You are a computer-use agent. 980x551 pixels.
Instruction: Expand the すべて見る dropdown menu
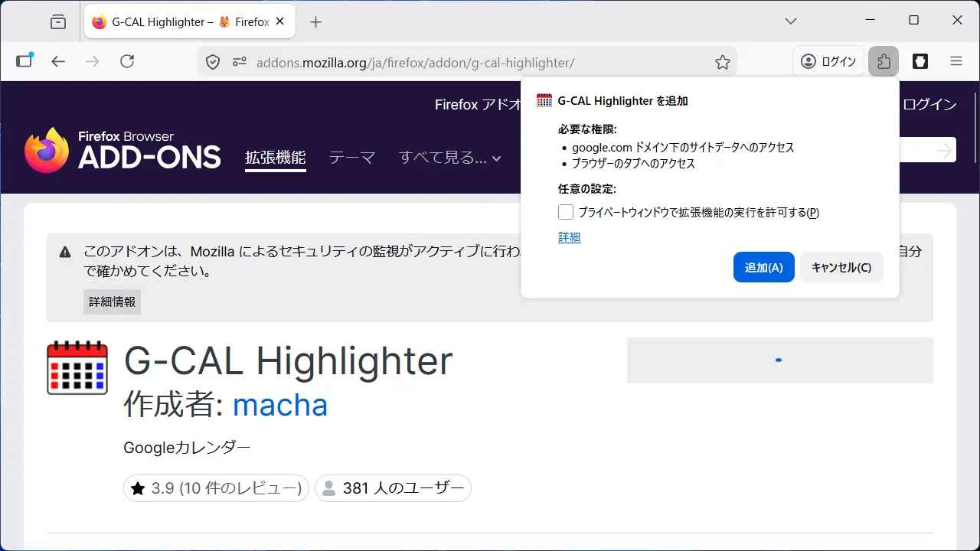(450, 158)
